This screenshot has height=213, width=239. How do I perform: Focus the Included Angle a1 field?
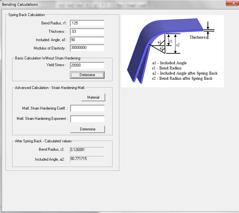coord(87,40)
